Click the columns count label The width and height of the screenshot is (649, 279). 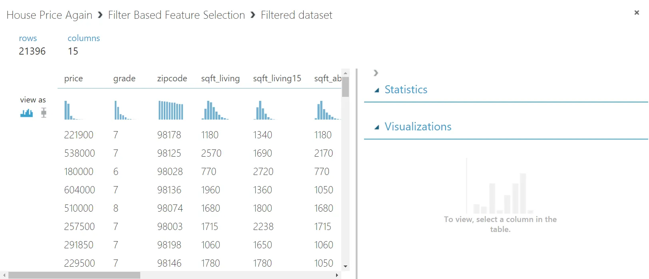pyautogui.click(x=84, y=38)
